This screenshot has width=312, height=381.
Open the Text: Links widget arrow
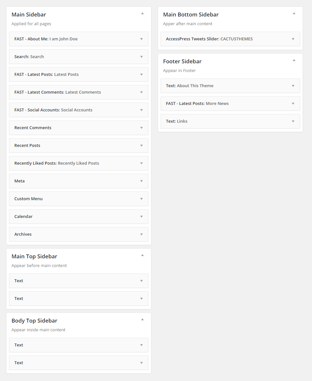[293, 121]
